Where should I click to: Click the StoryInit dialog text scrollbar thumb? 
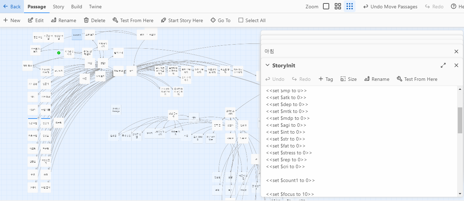460,120
